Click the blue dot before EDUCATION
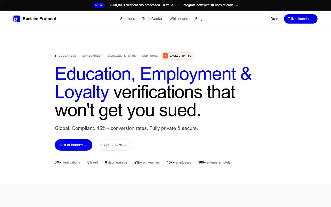Viewport: 331px width, 207px height. click(56, 56)
